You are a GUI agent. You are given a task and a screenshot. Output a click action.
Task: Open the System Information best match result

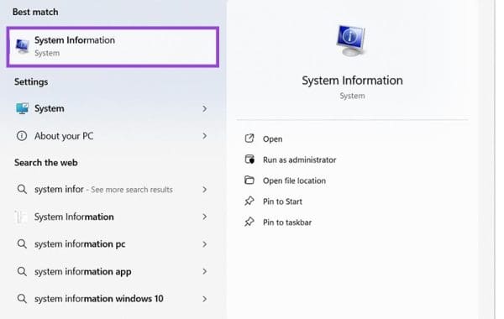click(x=113, y=47)
